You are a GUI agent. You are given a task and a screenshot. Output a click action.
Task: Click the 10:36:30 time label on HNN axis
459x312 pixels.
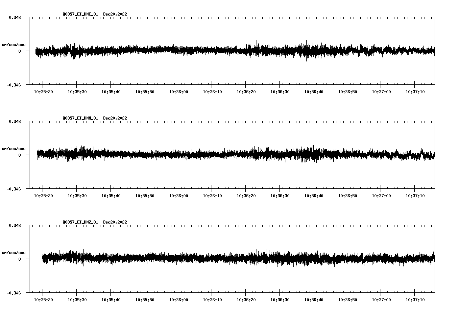(280, 196)
